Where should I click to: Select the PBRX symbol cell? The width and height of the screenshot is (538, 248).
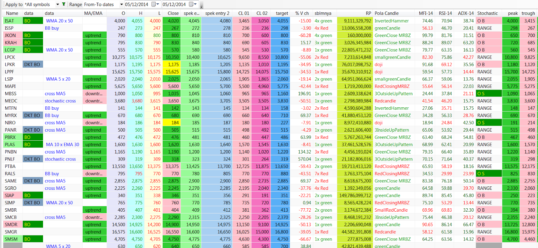pyautogui.click(x=12, y=137)
